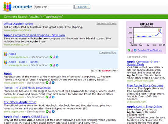
Task: Click bar chart icon under store.apple.com result
Action: tap(50, 112)
